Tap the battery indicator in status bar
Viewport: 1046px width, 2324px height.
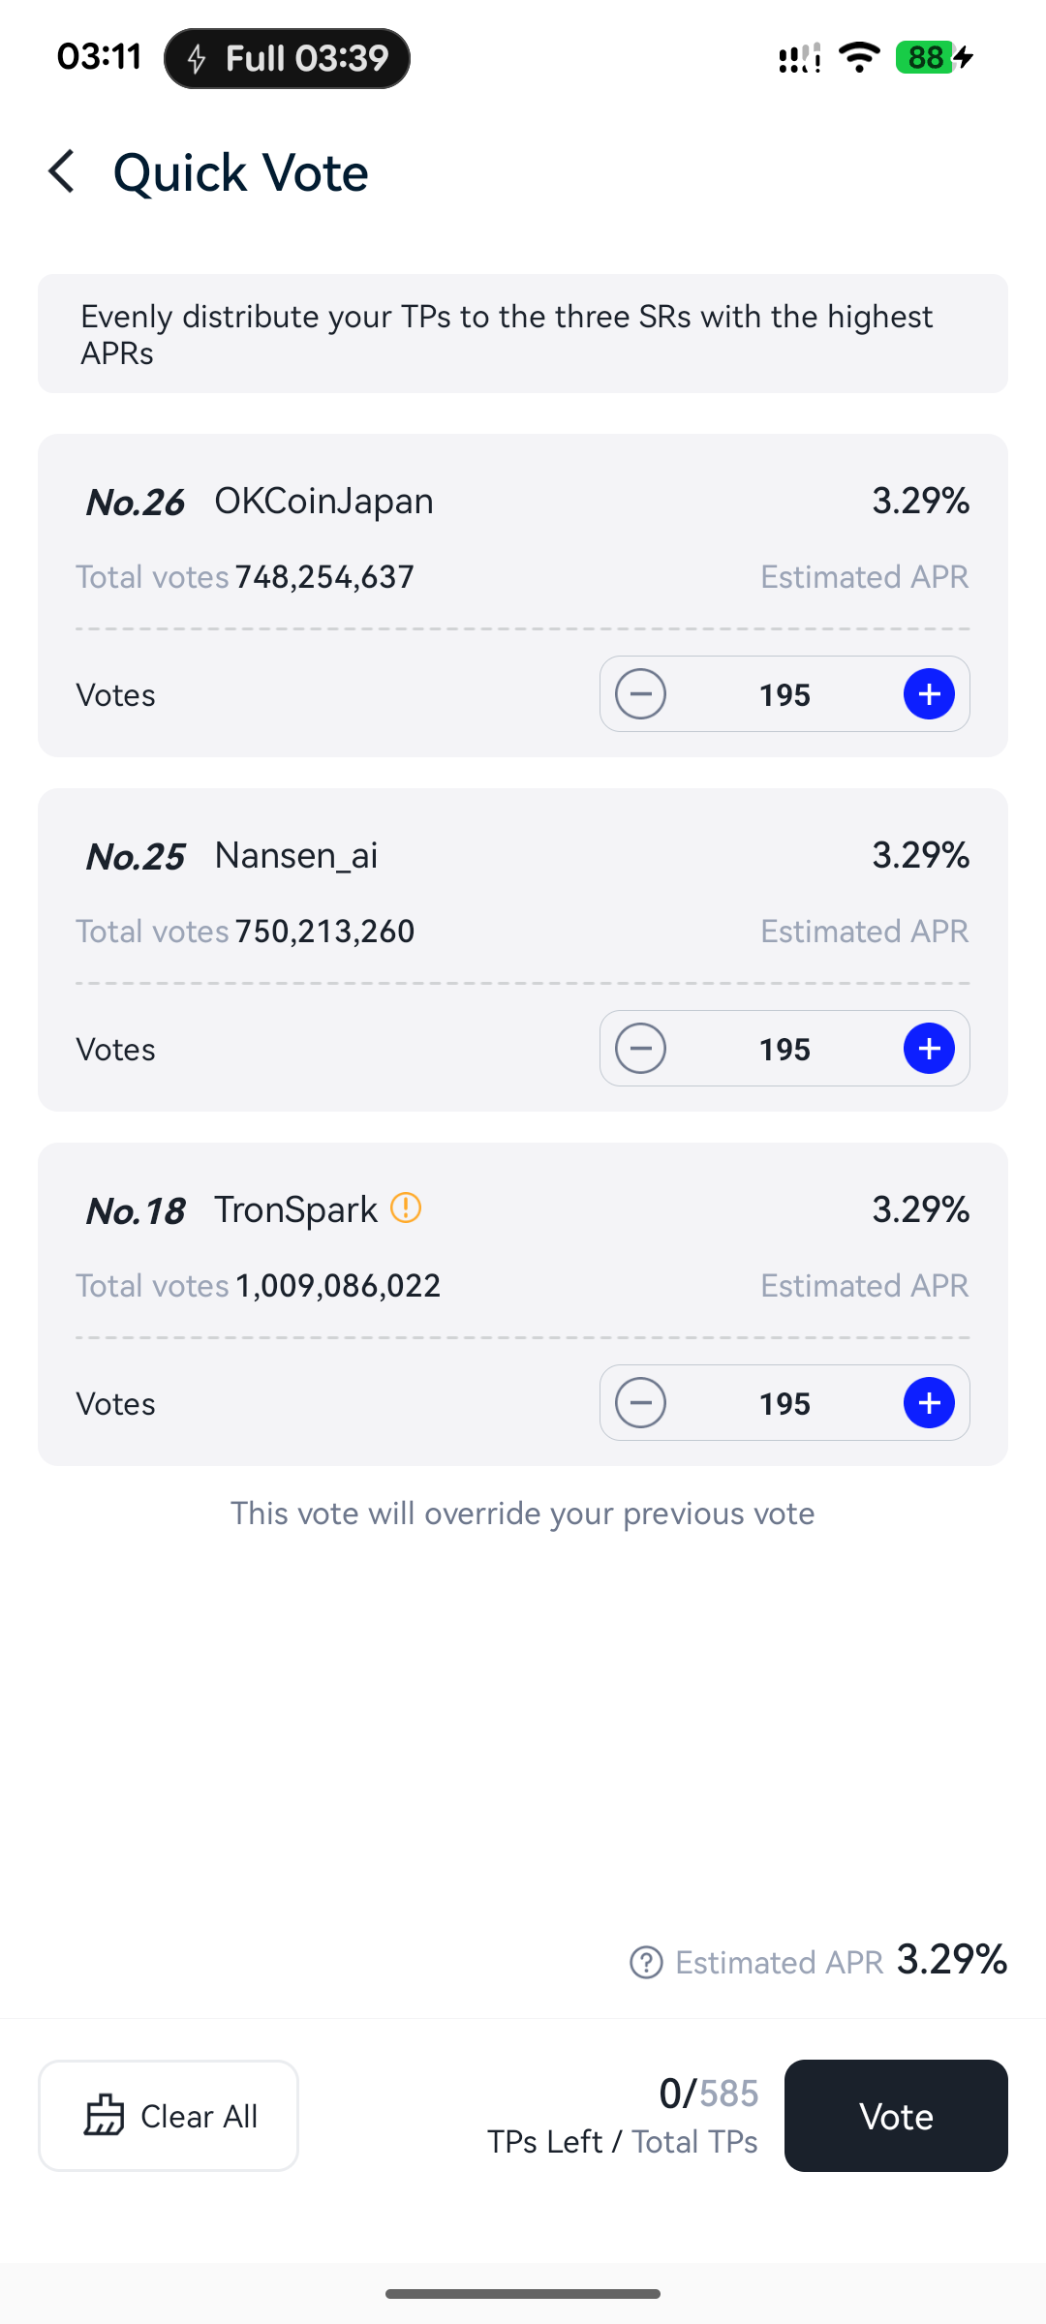[934, 57]
